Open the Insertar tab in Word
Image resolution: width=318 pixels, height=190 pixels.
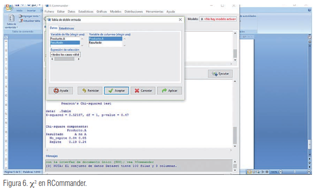coord(31,11)
